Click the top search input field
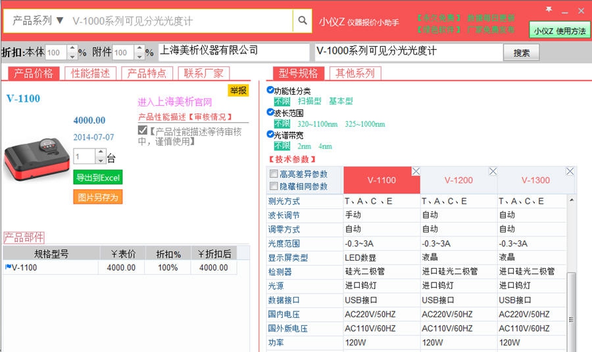Viewport: 592px width, 352px height. click(182, 20)
